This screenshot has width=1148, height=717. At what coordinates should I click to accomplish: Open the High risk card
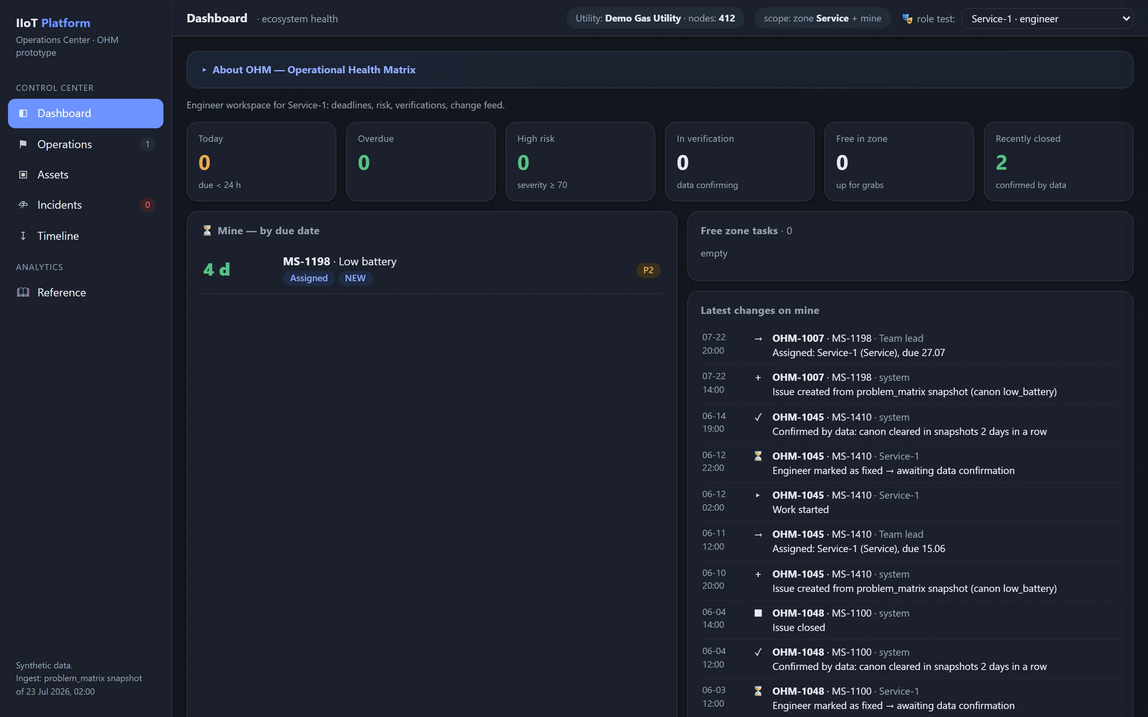(x=580, y=162)
